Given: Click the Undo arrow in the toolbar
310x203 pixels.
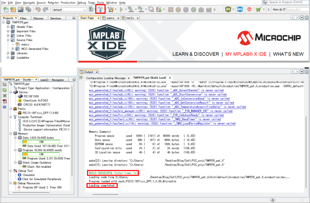Looking at the screenshot, I should [37, 9].
